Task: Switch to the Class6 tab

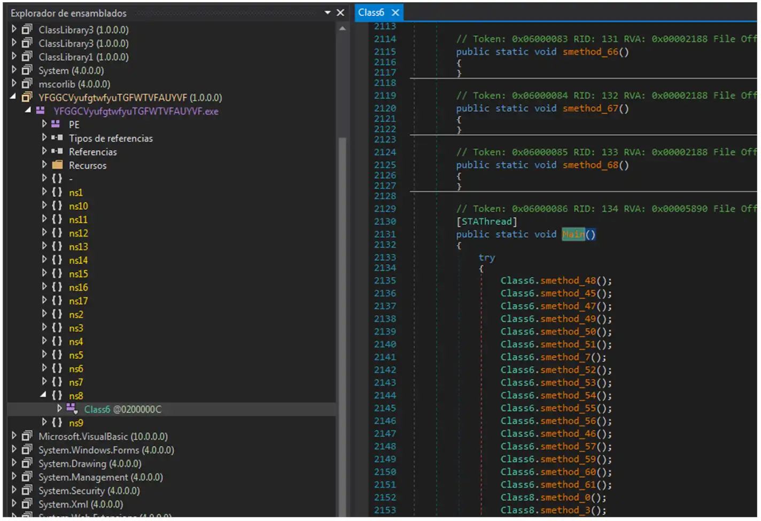Action: (x=371, y=12)
